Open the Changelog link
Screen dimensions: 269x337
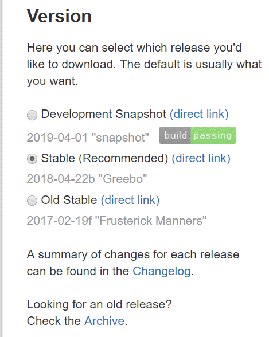[162, 271]
